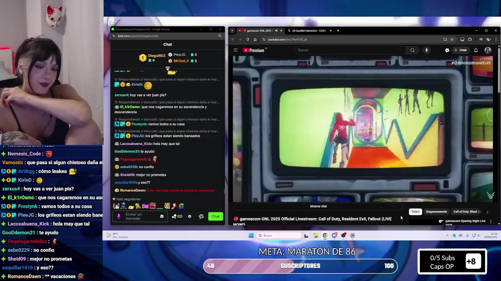Open a new browser tab
The image size is (501, 281).
pos(338,30)
